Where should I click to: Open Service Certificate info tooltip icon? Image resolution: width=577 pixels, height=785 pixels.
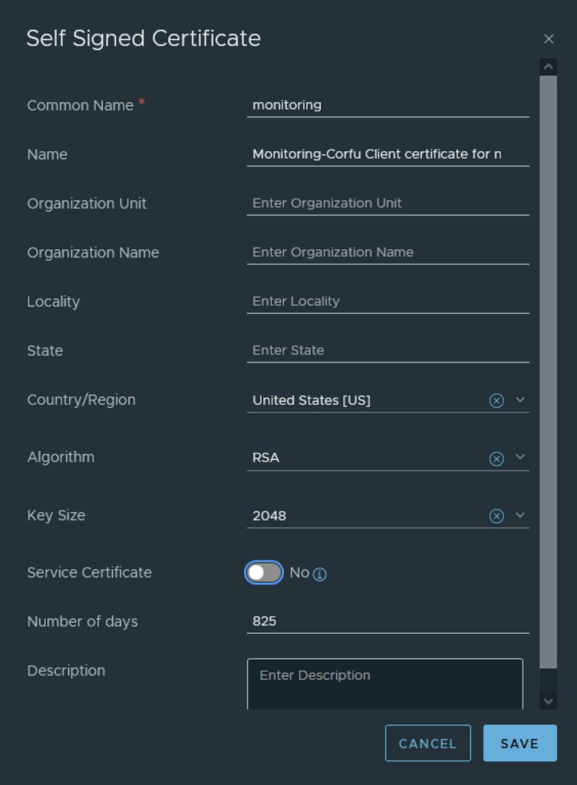[x=319, y=574]
